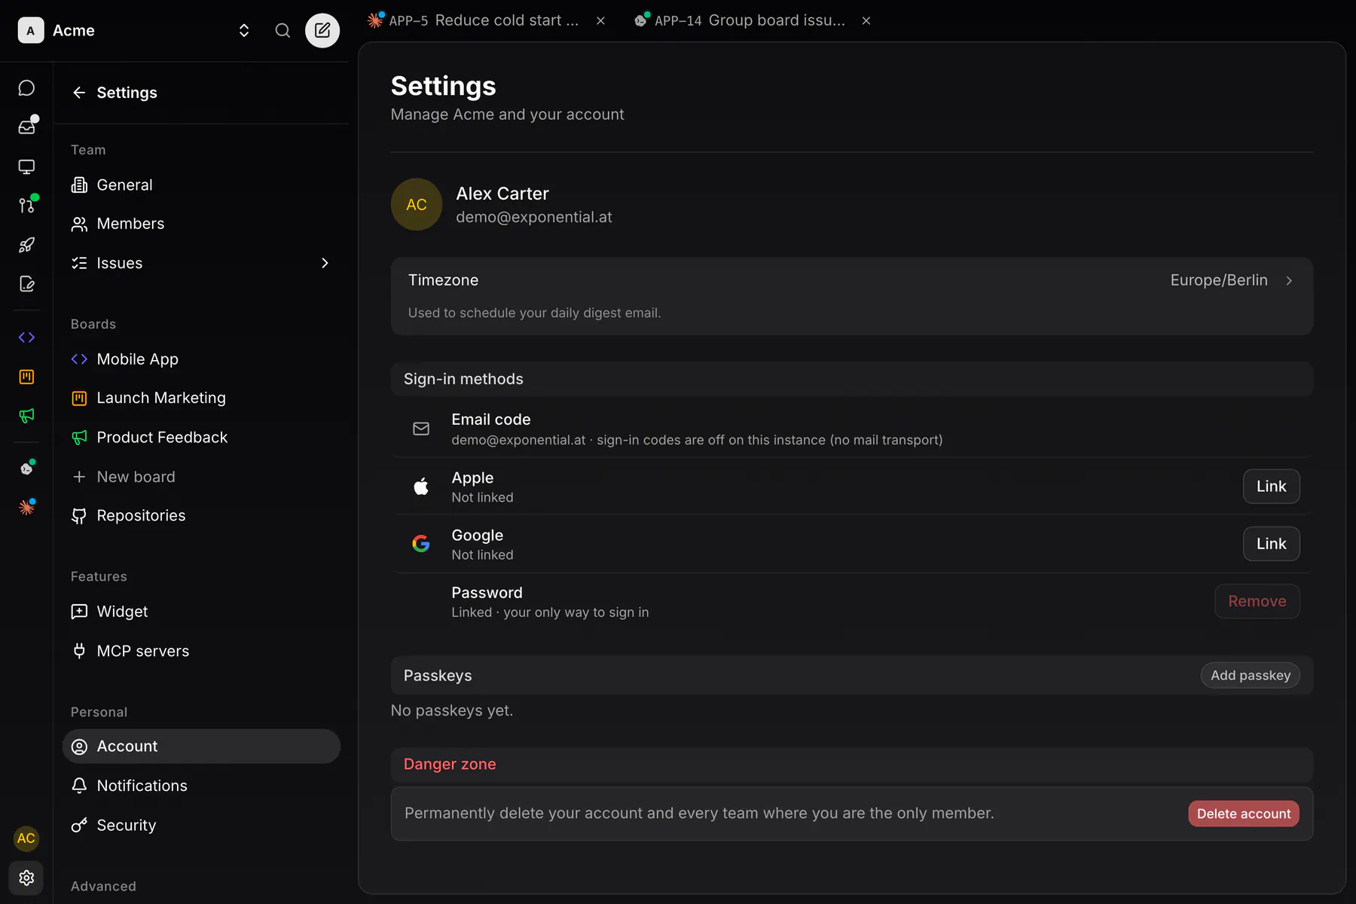The image size is (1356, 904).
Task: Close the APP-5 tab
Action: click(600, 20)
